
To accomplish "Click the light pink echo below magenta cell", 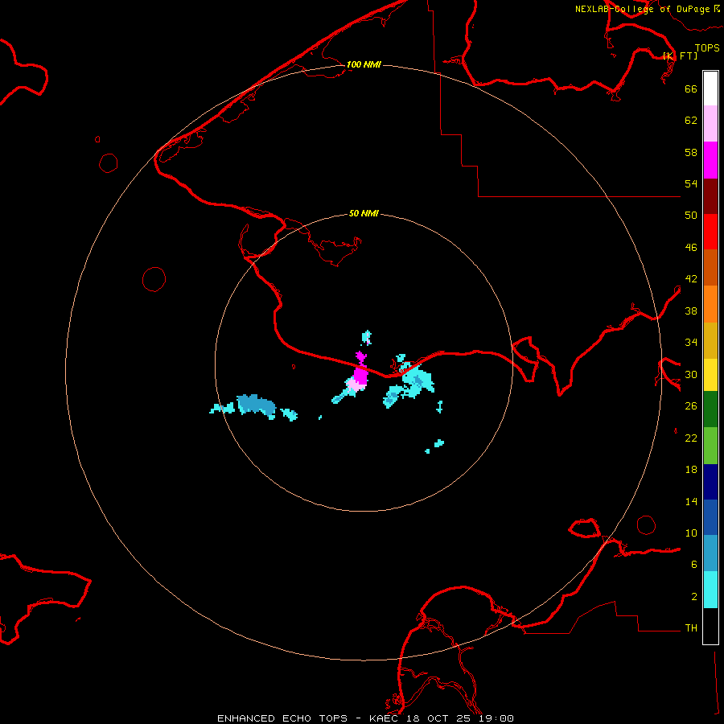I will coord(353,385).
